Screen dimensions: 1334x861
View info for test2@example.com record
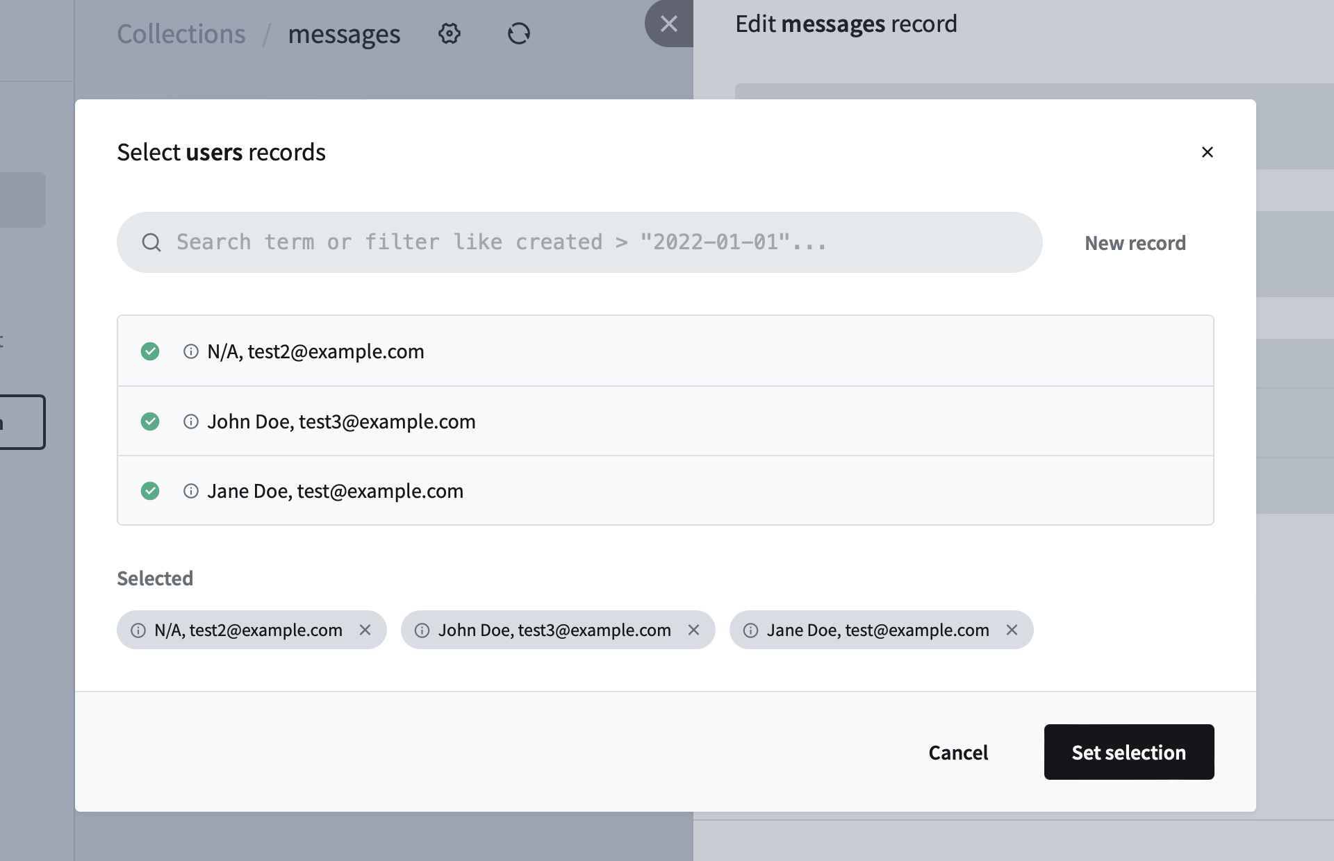coord(191,351)
